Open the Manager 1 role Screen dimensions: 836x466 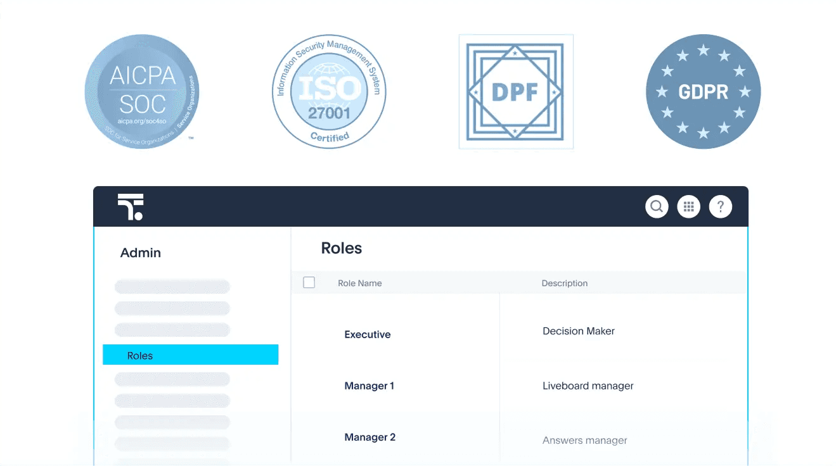coord(370,386)
